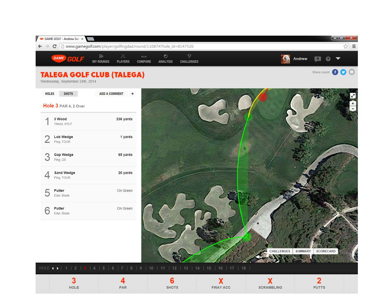Open the comments notification icon

[317, 59]
